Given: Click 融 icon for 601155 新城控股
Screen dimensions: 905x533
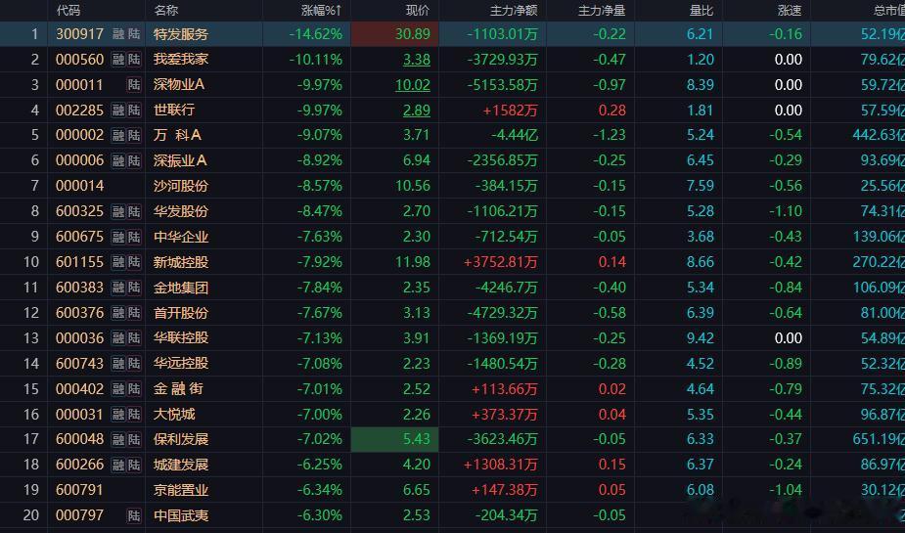Looking at the screenshot, I should point(118,262).
